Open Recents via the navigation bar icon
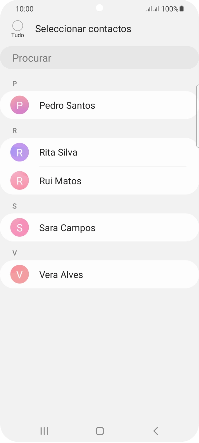This screenshot has height=443, width=199. 44,431
